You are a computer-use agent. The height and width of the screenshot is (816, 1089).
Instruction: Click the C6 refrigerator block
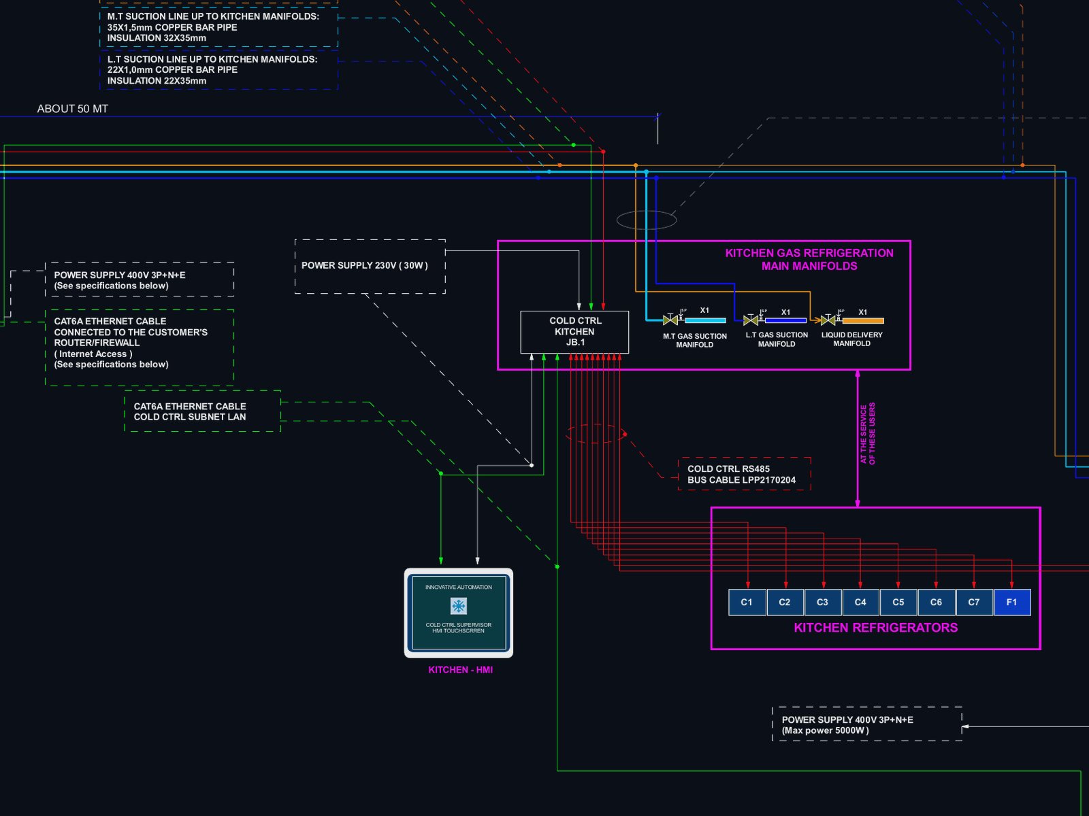936,602
